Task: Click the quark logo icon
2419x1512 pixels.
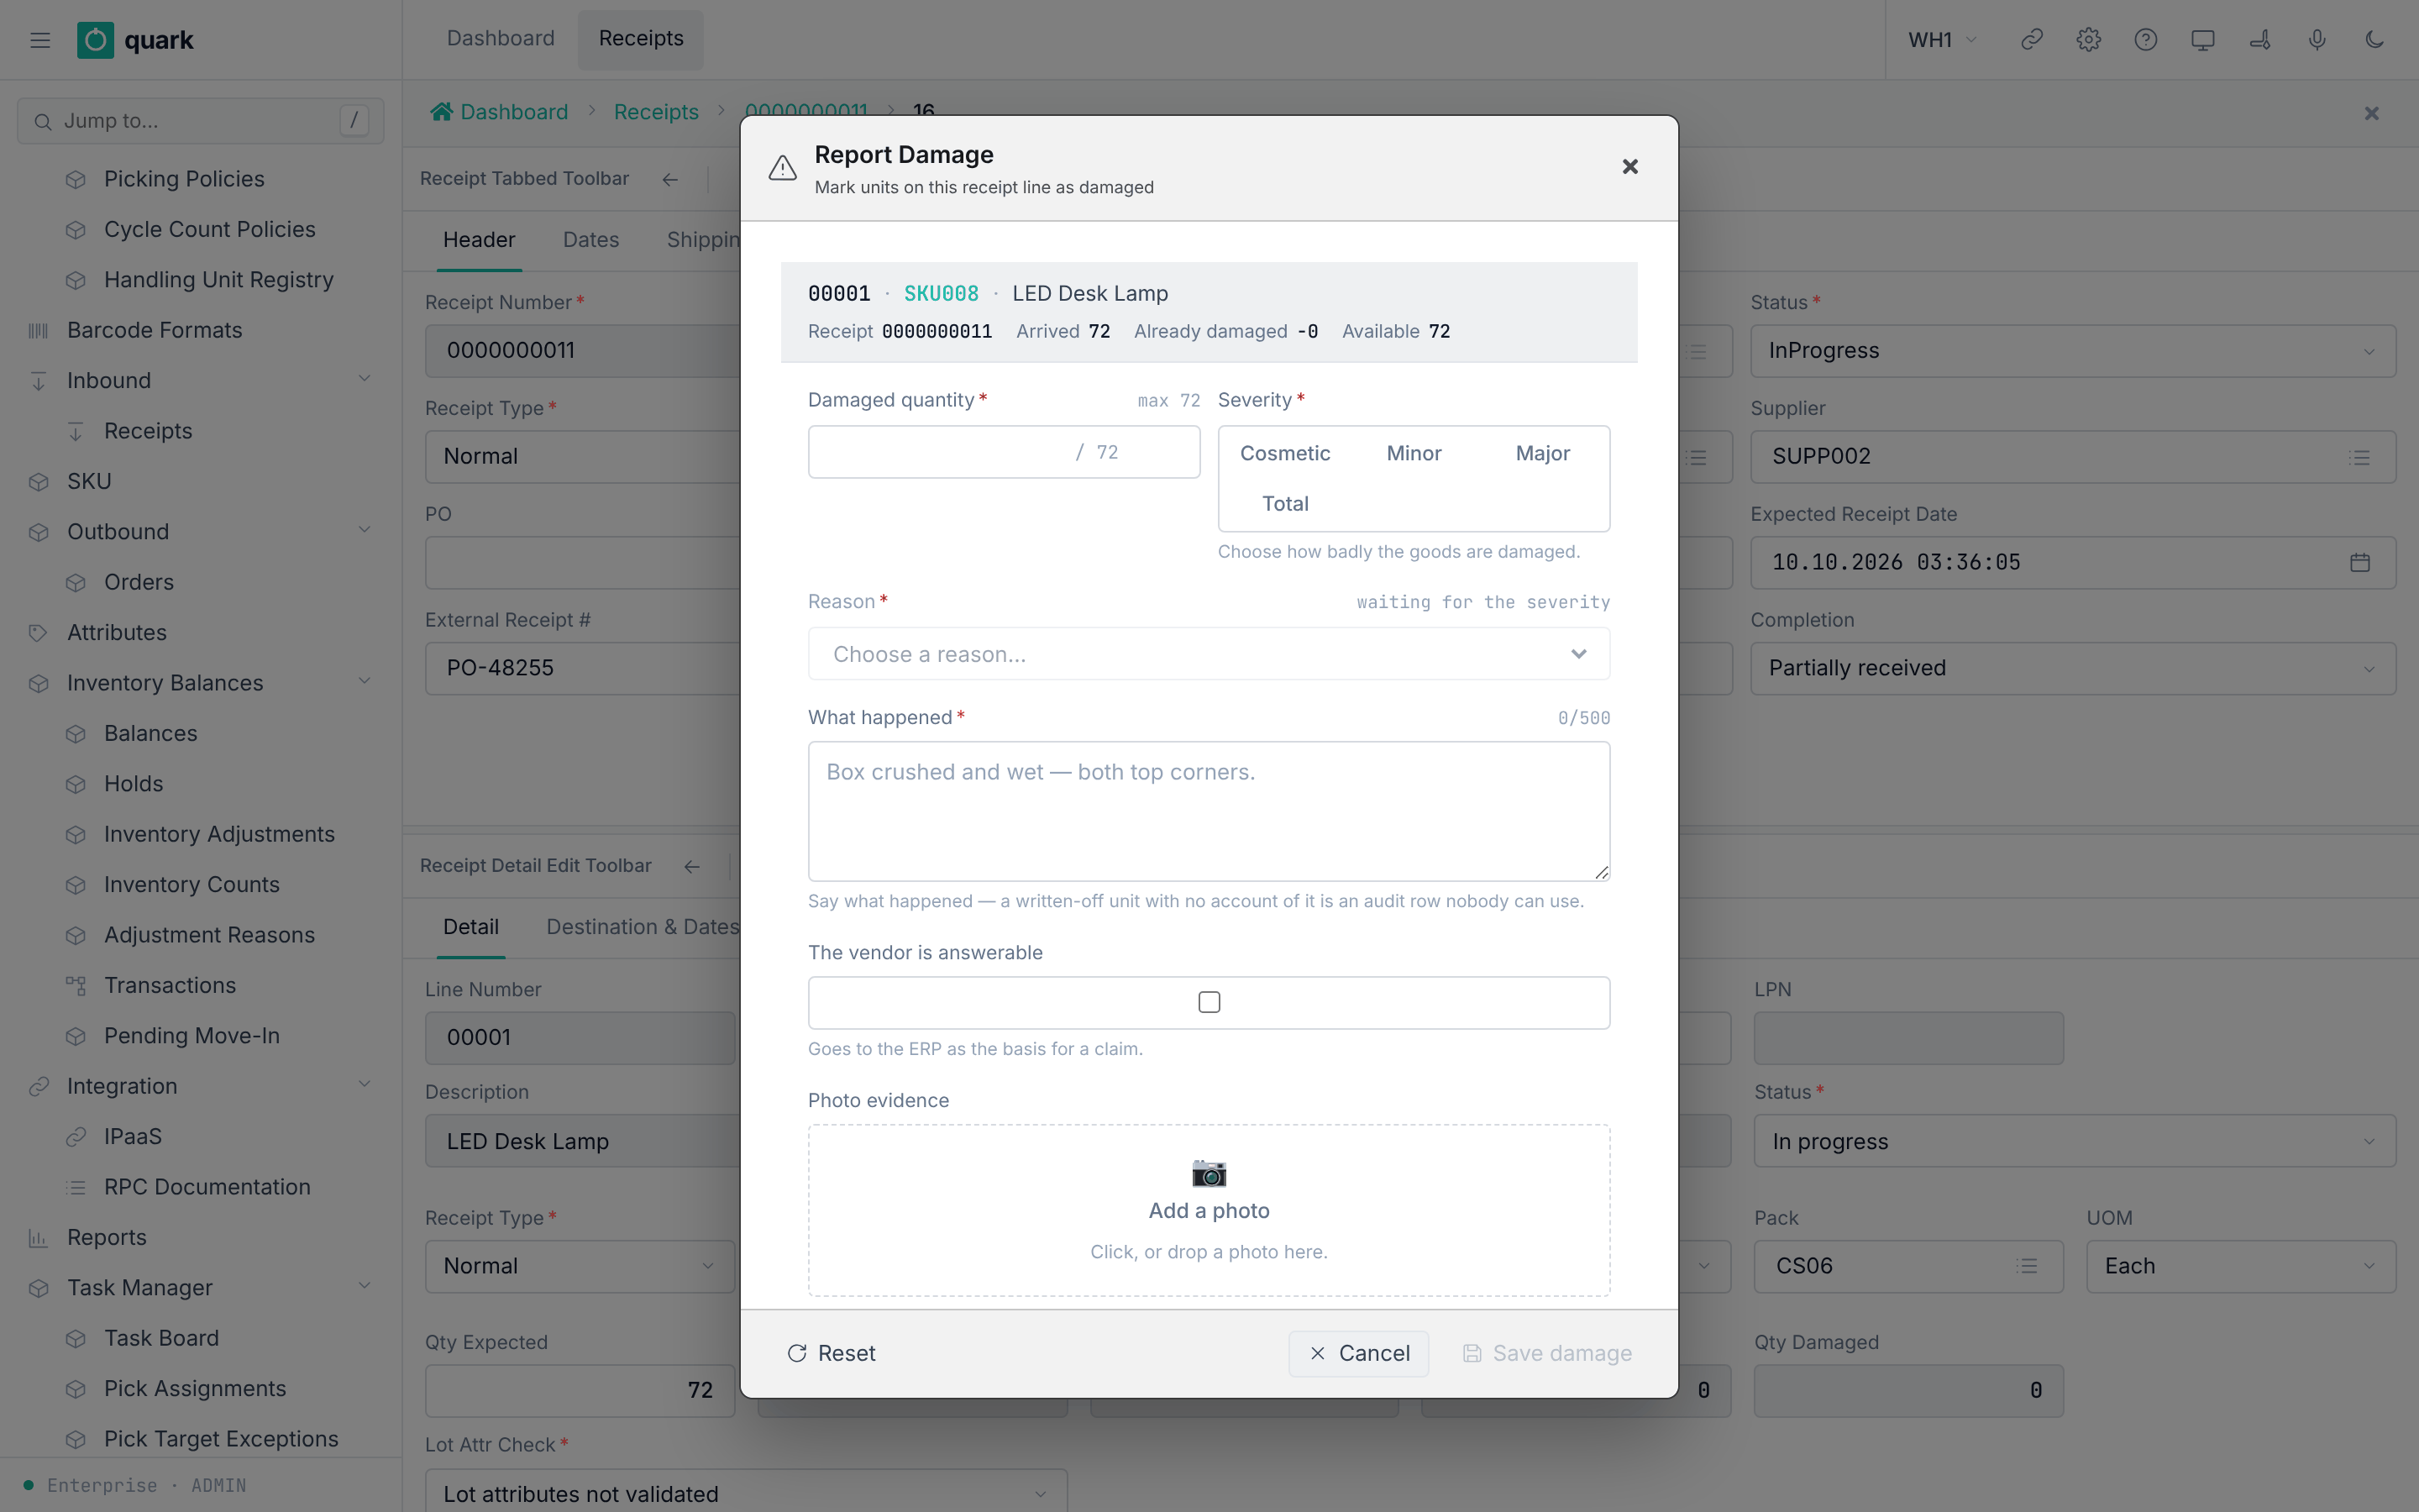Action: coord(95,40)
